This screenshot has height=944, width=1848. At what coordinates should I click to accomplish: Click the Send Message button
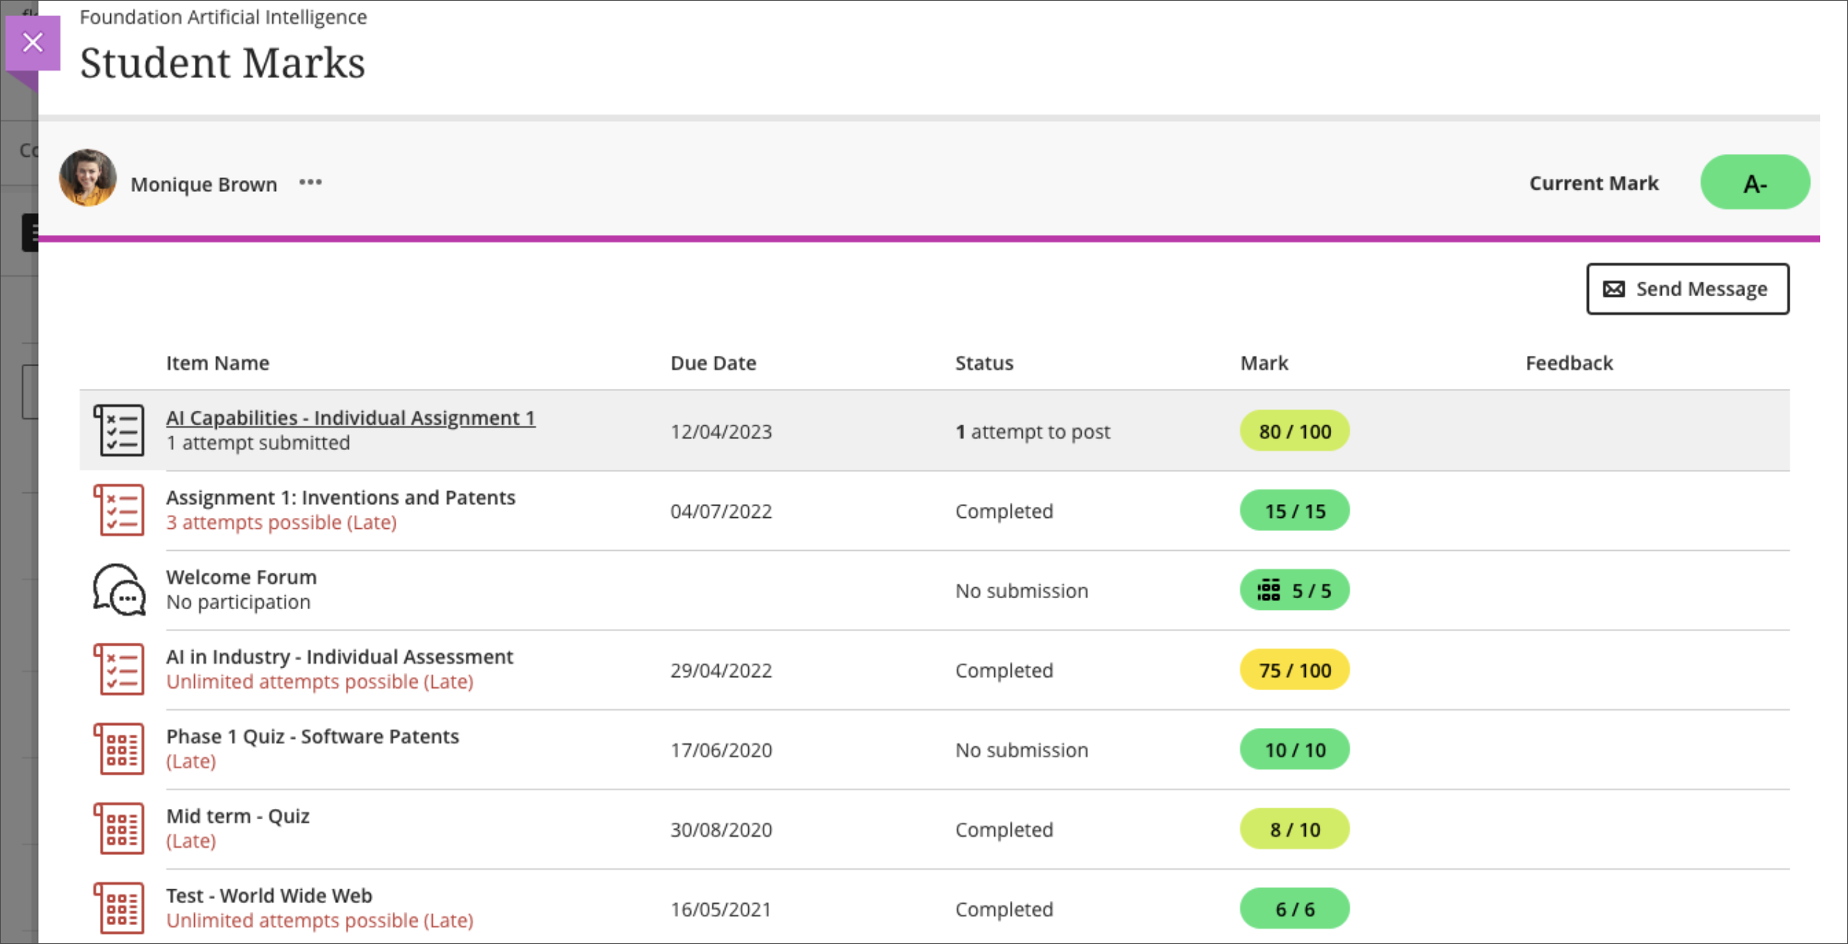coord(1687,289)
